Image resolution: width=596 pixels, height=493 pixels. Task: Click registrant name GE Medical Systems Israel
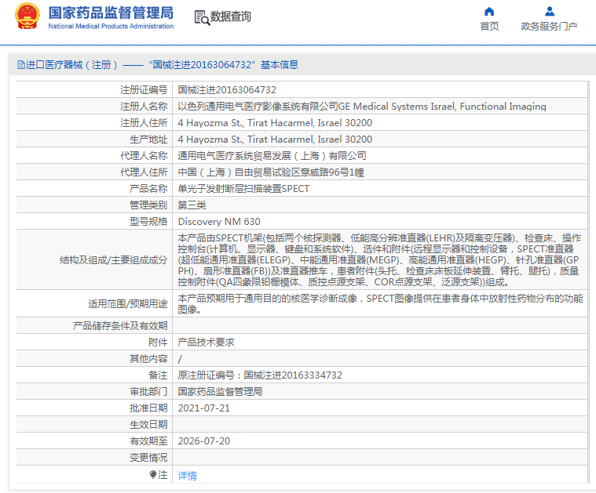click(362, 107)
